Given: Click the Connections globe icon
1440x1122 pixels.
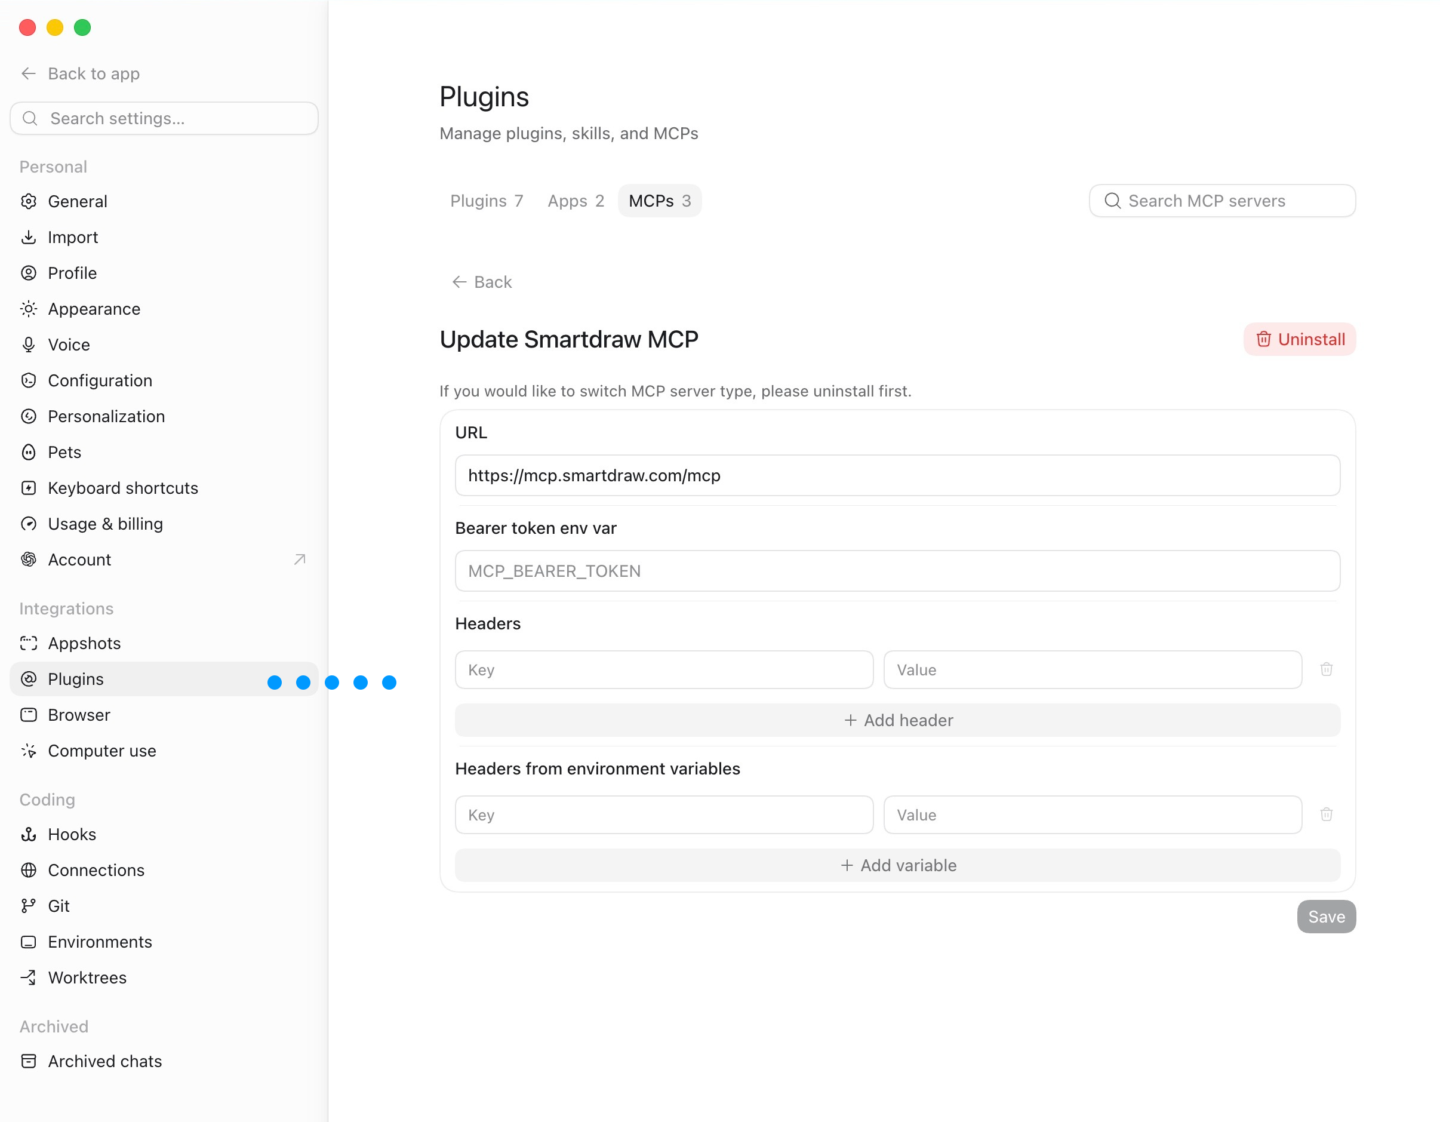Looking at the screenshot, I should [28, 870].
